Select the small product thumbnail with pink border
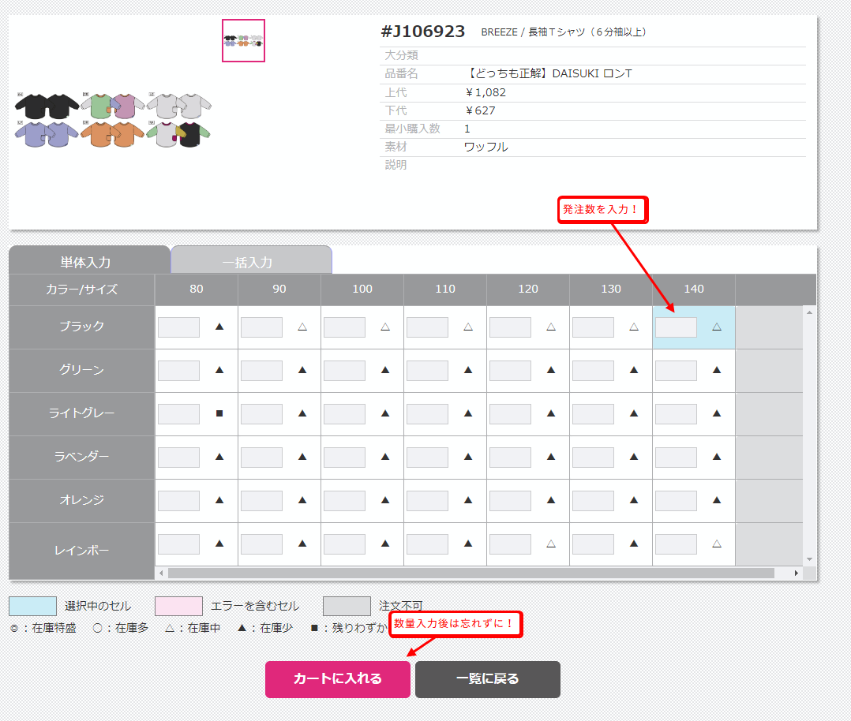Image resolution: width=851 pixels, height=721 pixels. point(243,41)
